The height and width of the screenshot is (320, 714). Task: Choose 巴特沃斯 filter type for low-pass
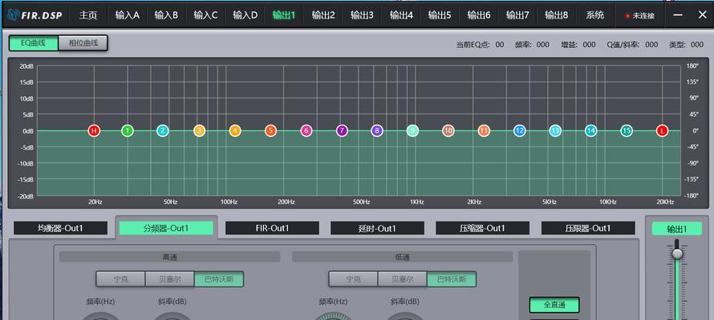click(x=452, y=279)
